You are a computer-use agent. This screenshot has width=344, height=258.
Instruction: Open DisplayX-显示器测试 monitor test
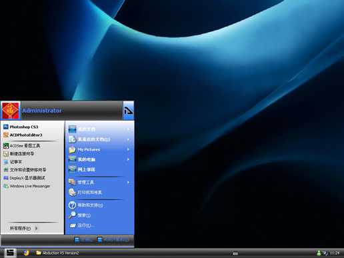pyautogui.click(x=24, y=178)
